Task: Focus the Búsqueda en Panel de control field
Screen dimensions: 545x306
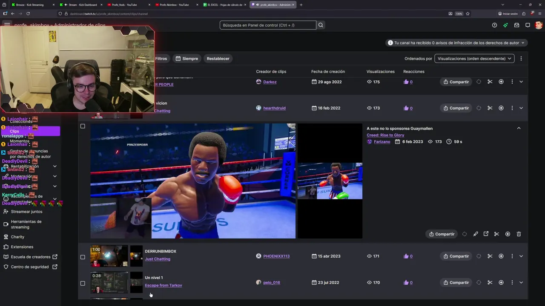Action: (268, 25)
